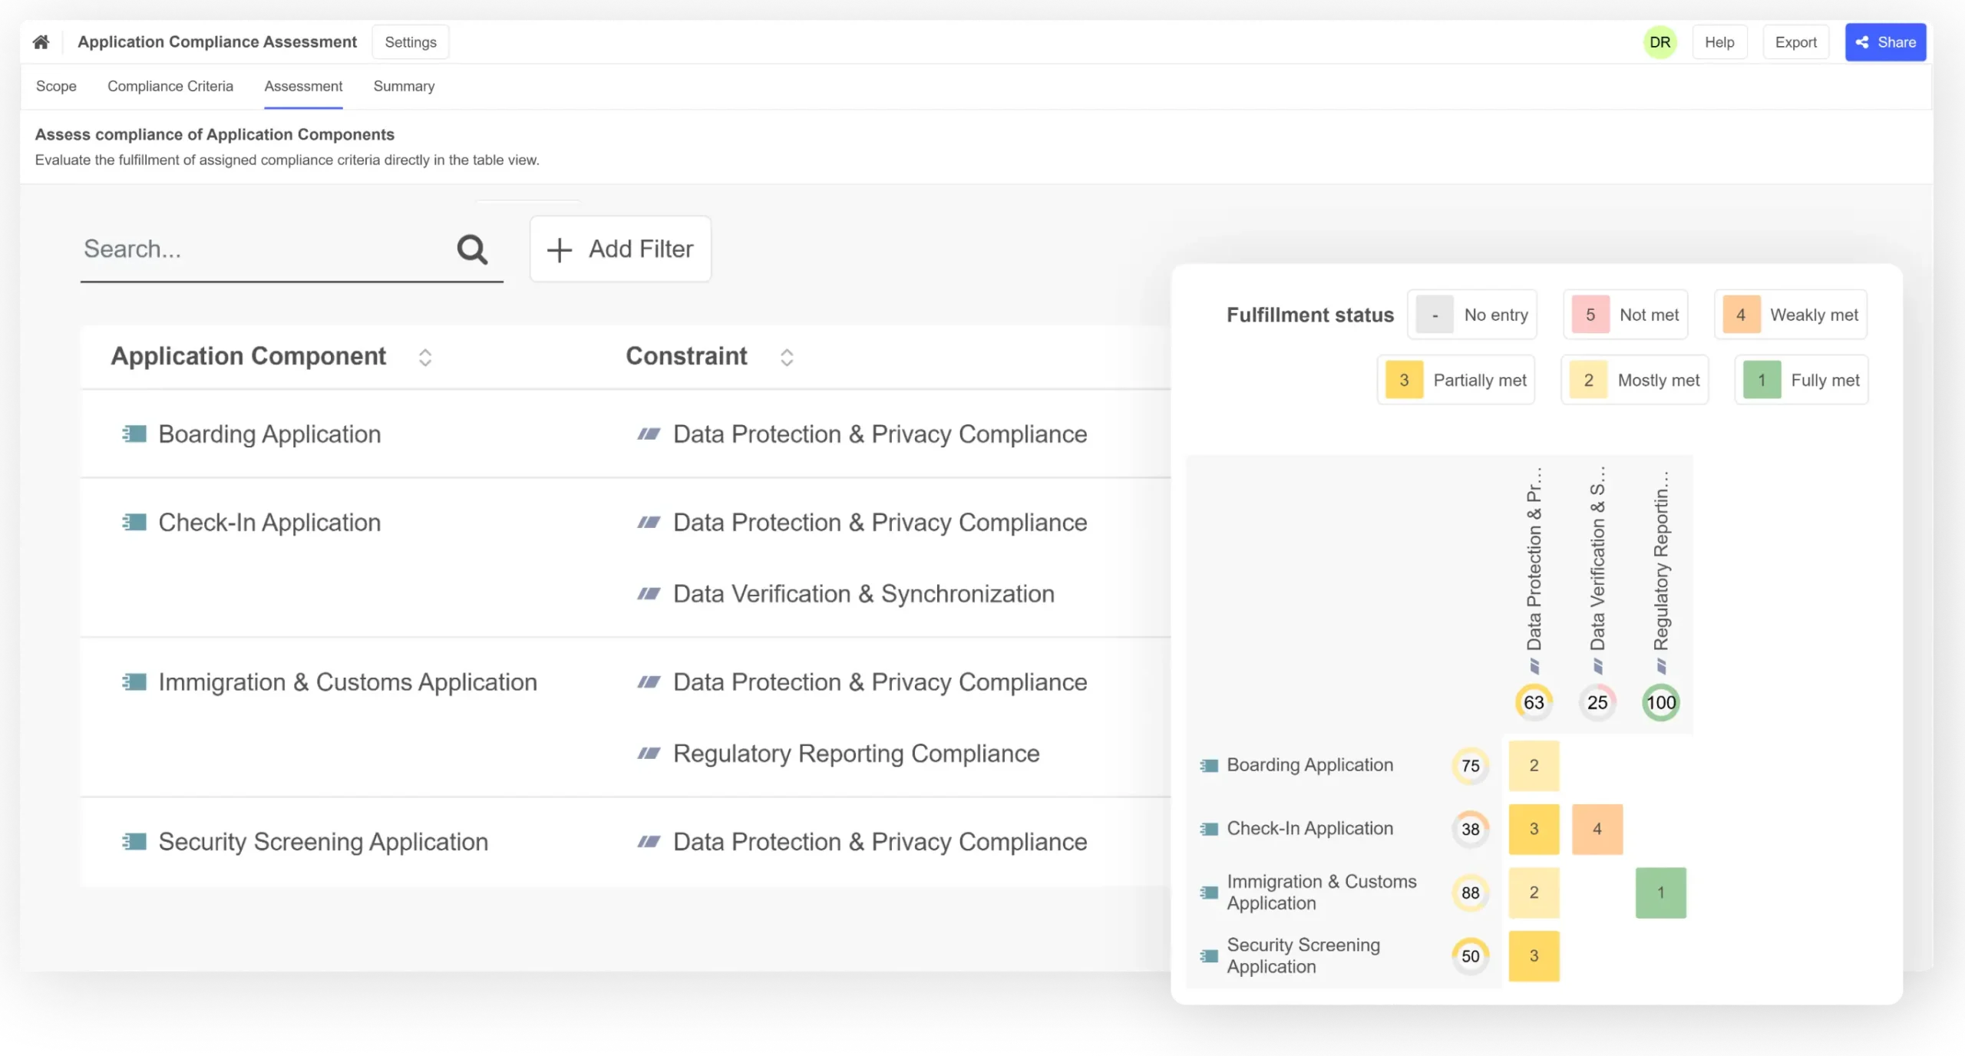The width and height of the screenshot is (1965, 1056).
Task: Click the Mostly met legend chip
Action: click(x=1635, y=380)
